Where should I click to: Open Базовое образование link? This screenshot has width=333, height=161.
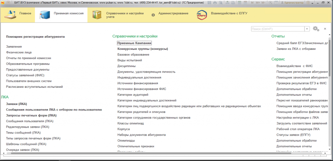[133, 54]
